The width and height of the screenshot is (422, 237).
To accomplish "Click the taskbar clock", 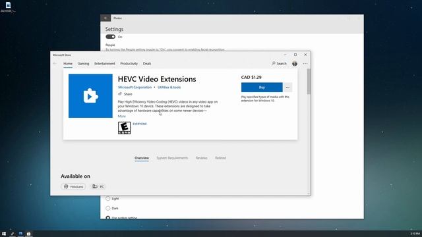I will (x=415, y=234).
